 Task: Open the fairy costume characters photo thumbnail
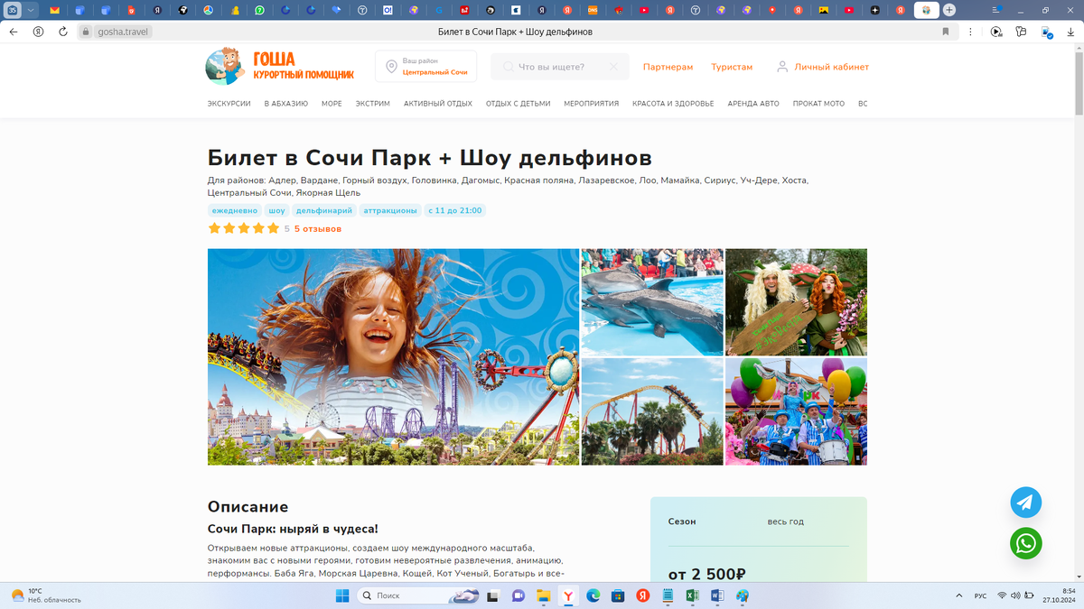pos(796,302)
